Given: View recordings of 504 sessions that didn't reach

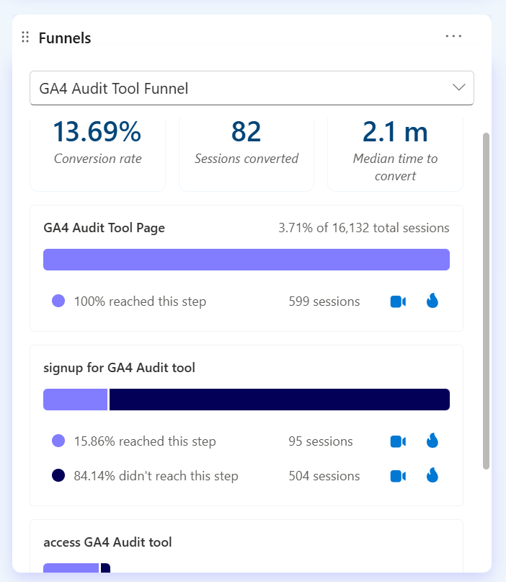Looking at the screenshot, I should (x=398, y=476).
